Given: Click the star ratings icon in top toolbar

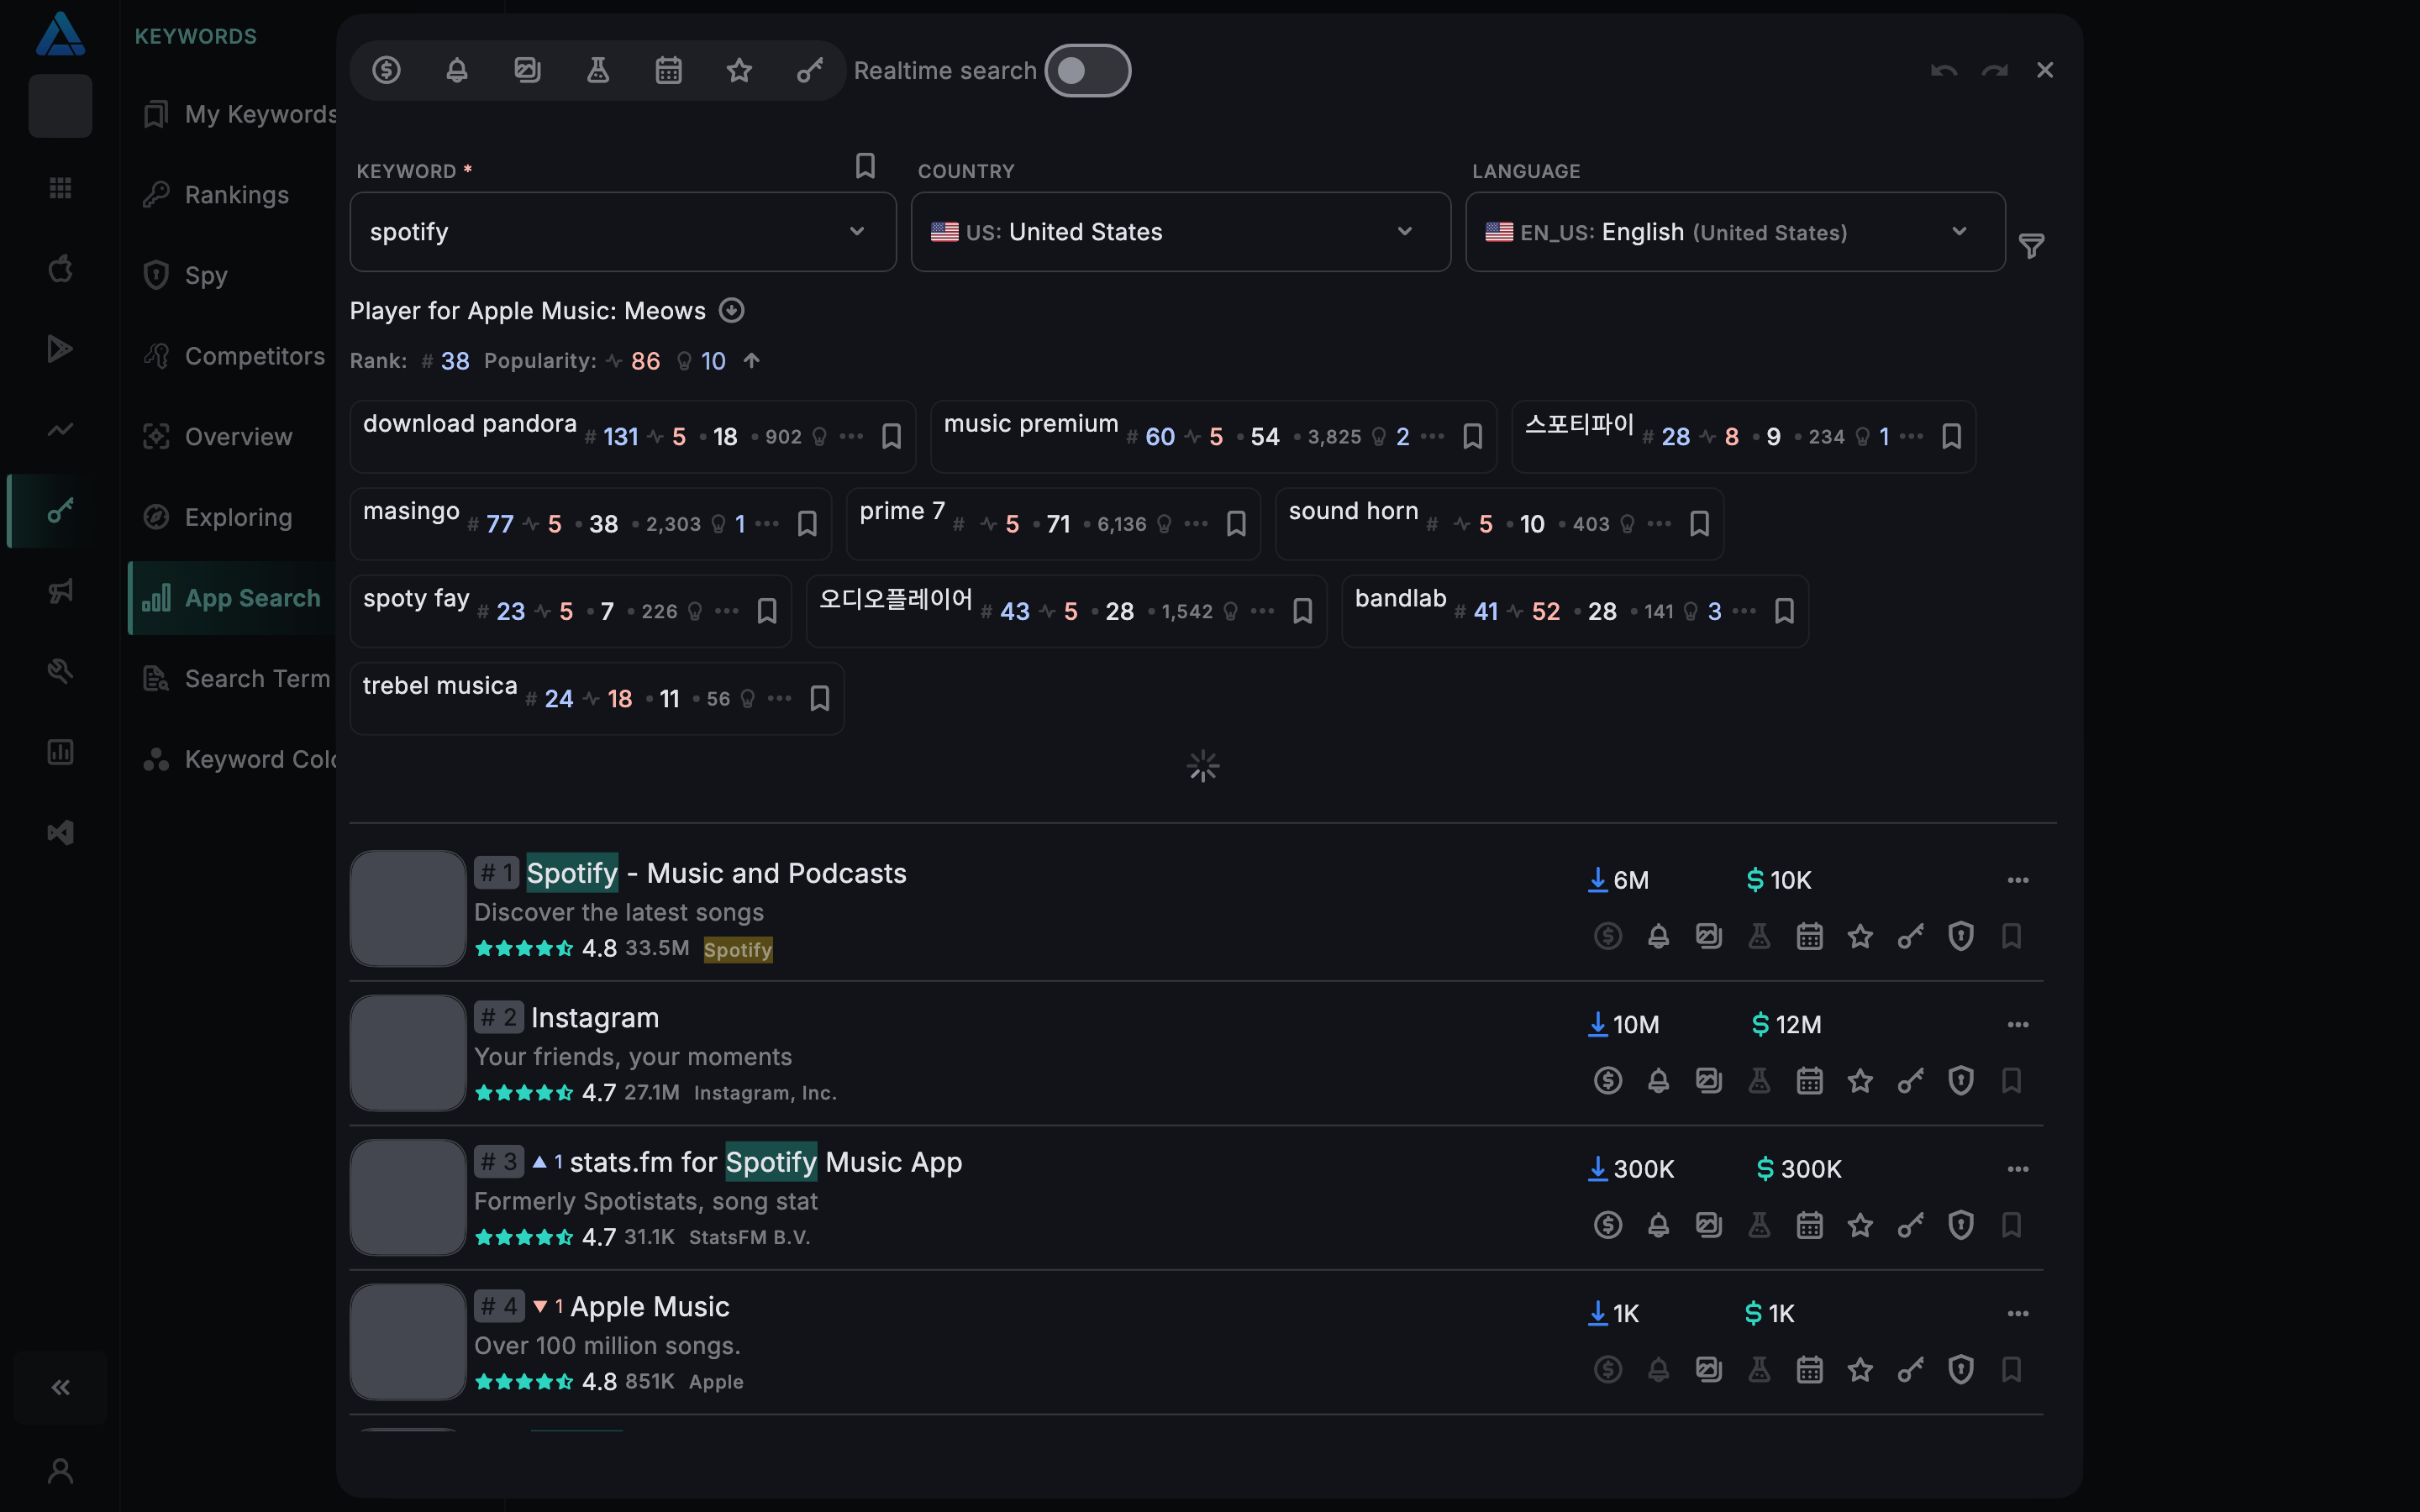Looking at the screenshot, I should pos(739,70).
